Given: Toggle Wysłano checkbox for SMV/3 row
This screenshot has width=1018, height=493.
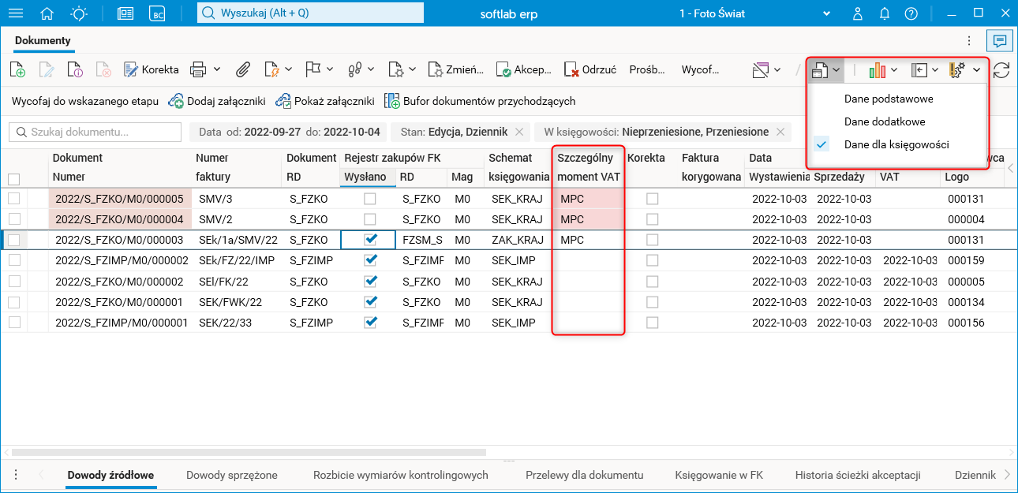Looking at the screenshot, I should point(369,199).
